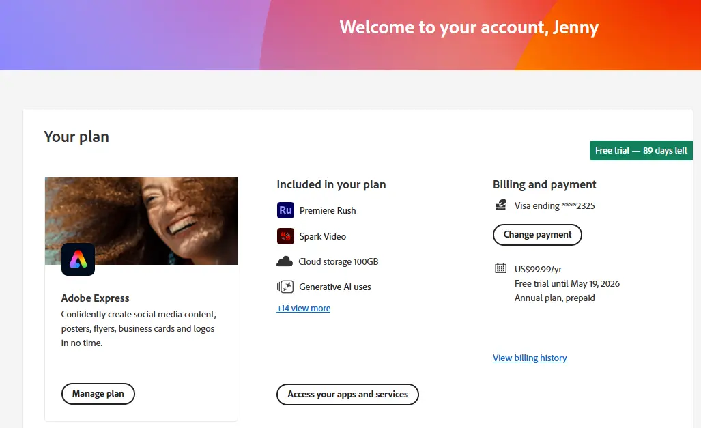Click the Adobe Express description paragraph
This screenshot has width=701, height=428.
tap(139, 329)
